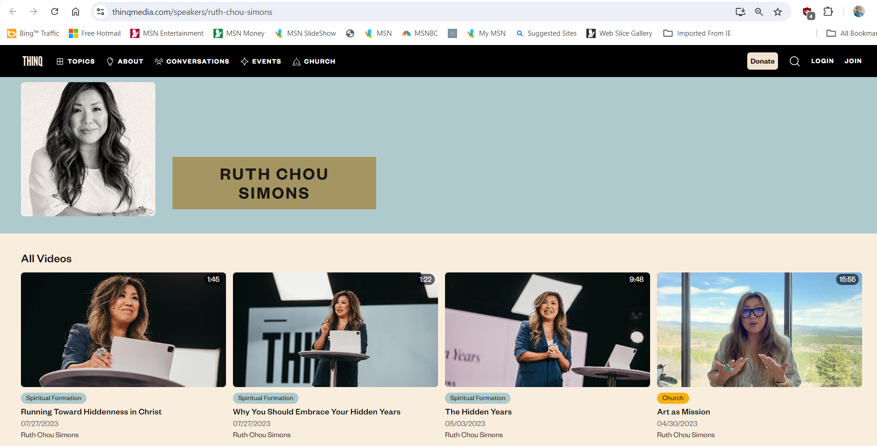The width and height of the screenshot is (877, 446).
Task: Open the install app icon in address bar
Action: [740, 12]
